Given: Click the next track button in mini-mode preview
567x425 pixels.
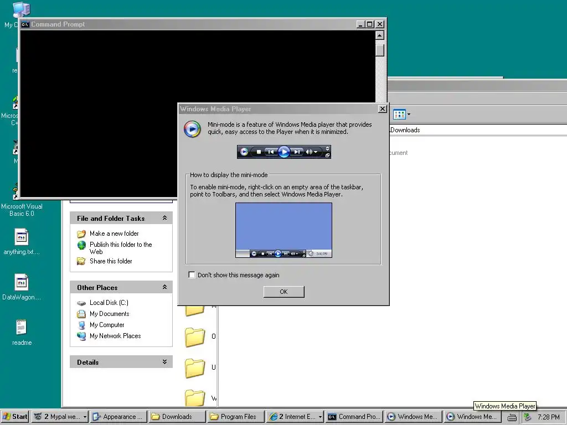Looking at the screenshot, I should pyautogui.click(x=297, y=152).
